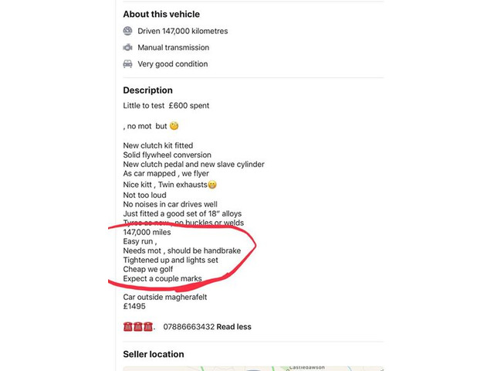Image resolution: width=494 pixels, height=371 pixels.
Task: Click the "Seller location" heading
Action: [x=154, y=354]
